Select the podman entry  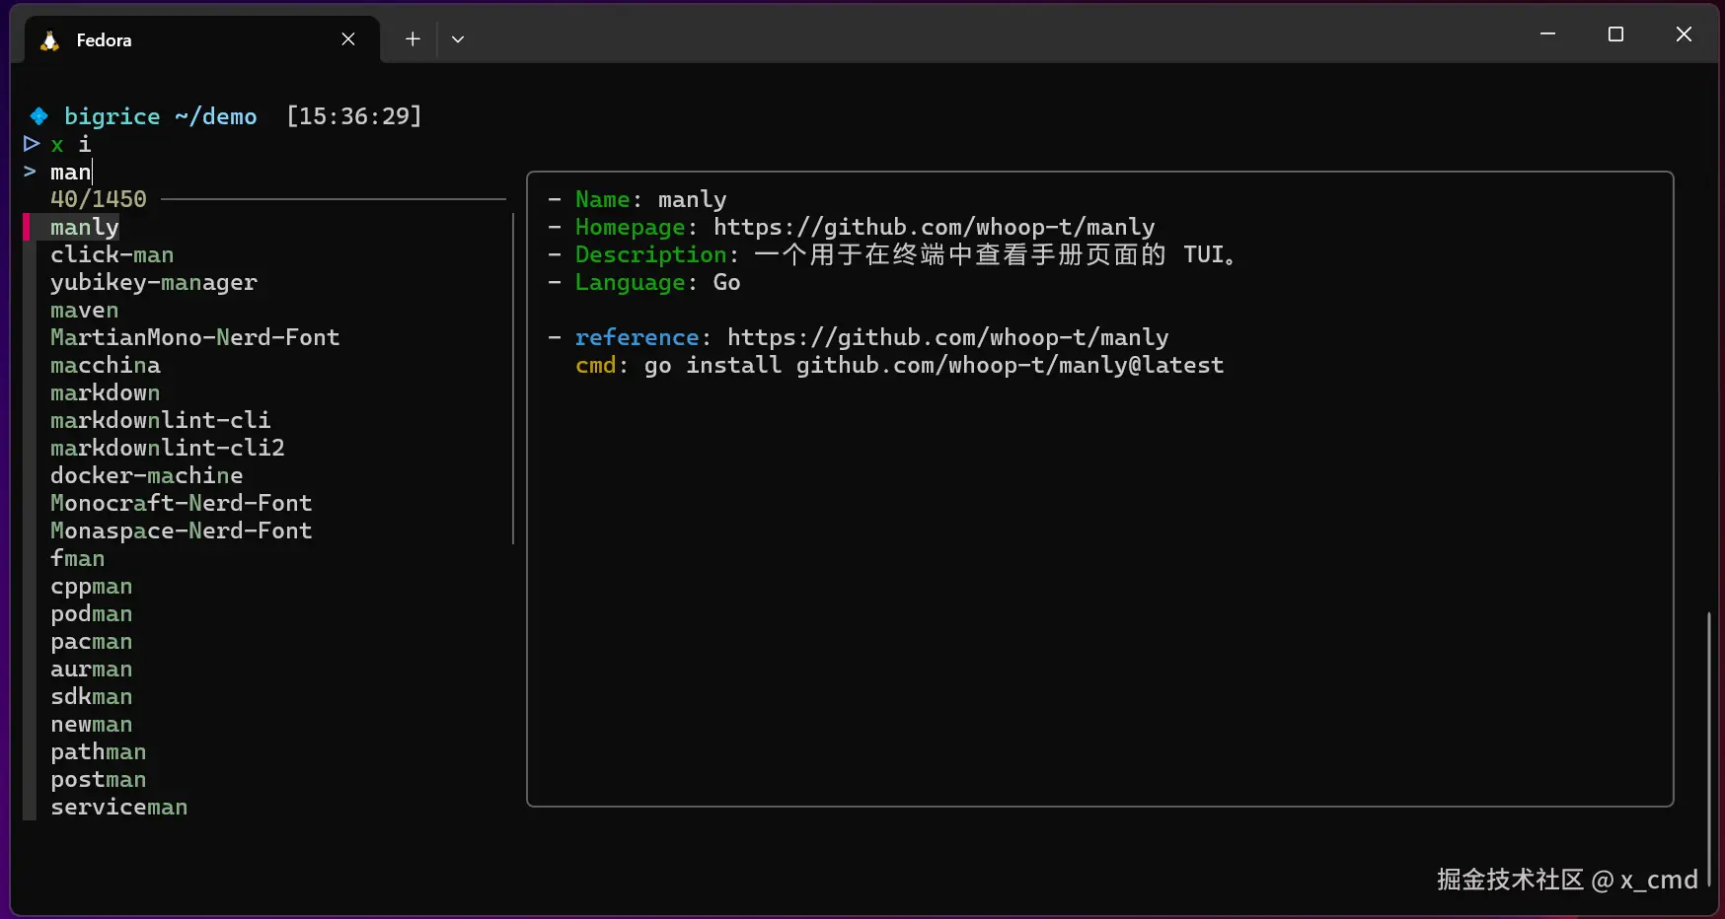click(91, 614)
